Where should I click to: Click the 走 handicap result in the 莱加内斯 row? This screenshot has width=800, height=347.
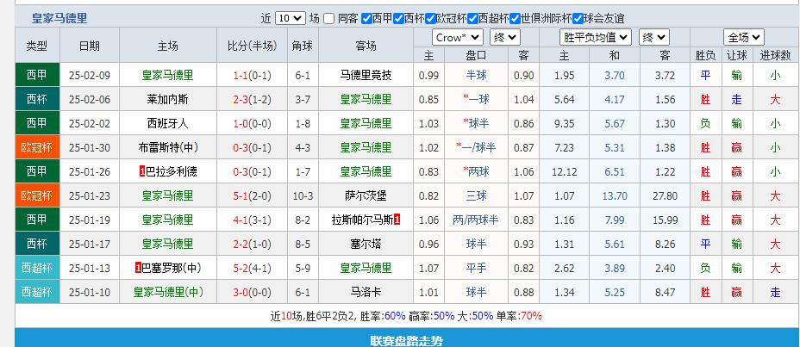click(x=736, y=99)
